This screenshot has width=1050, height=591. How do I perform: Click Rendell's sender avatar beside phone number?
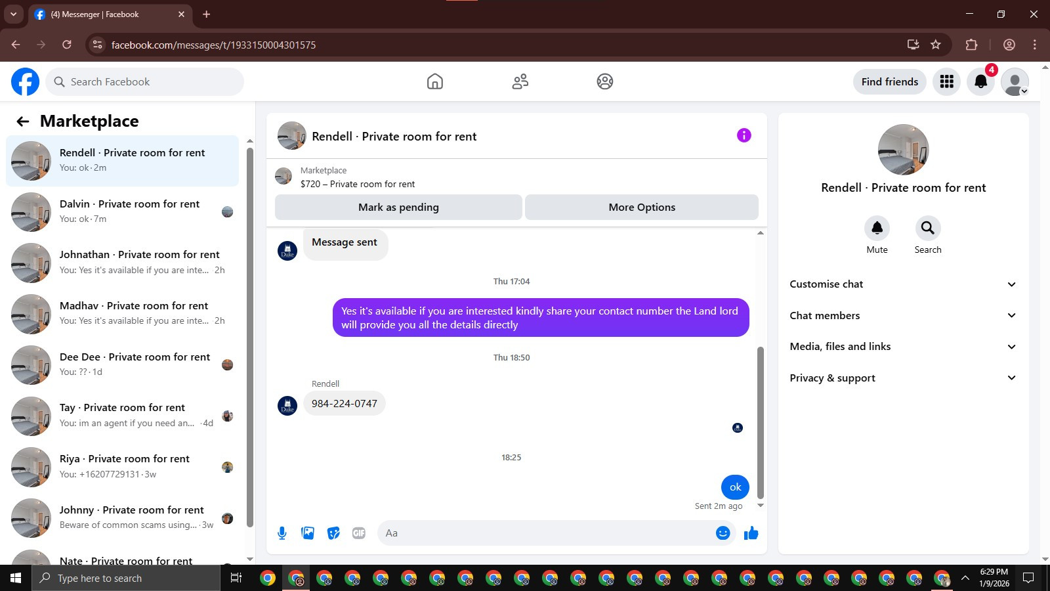point(287,406)
